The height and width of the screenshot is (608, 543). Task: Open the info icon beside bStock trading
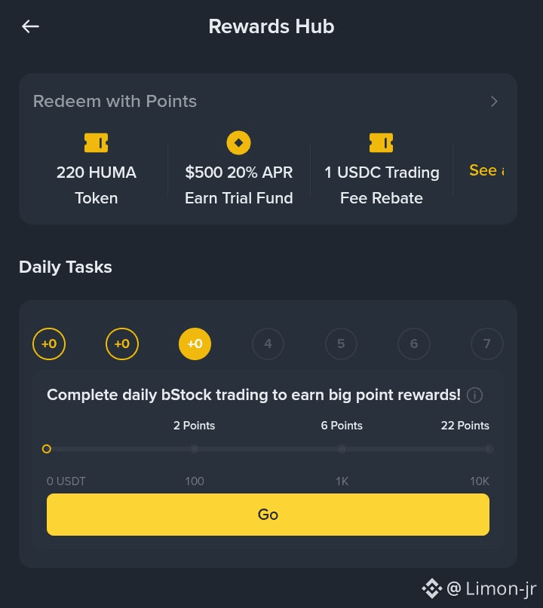point(474,395)
